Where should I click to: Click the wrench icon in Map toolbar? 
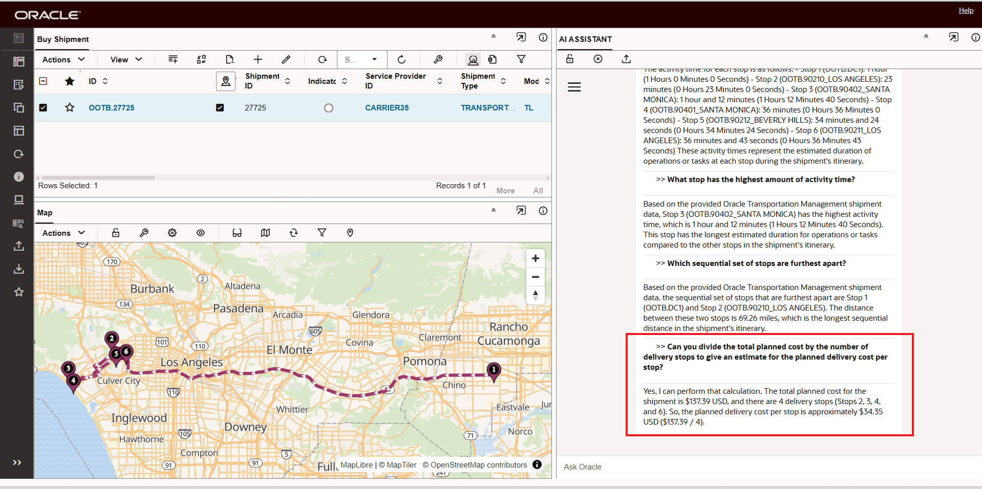tap(144, 233)
